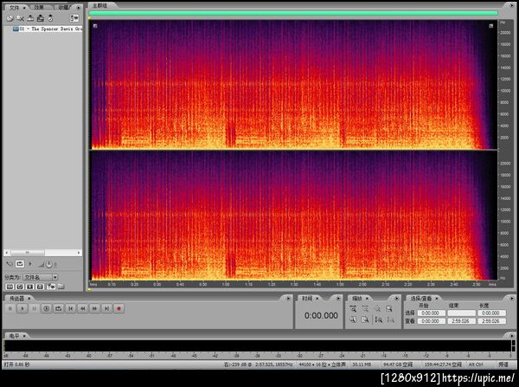Click the Rewind transport button
Screen dimensions: 519x387
coord(81,308)
